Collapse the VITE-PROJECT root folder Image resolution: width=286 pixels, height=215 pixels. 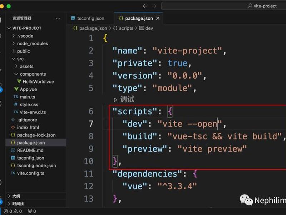point(35,28)
